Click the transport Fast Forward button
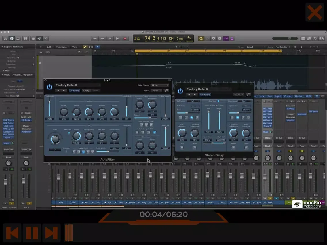Screen dimensions: 327x245 [102, 39]
